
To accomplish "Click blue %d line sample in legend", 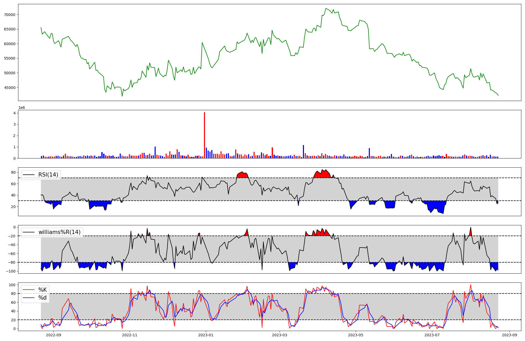I will pos(29,298).
